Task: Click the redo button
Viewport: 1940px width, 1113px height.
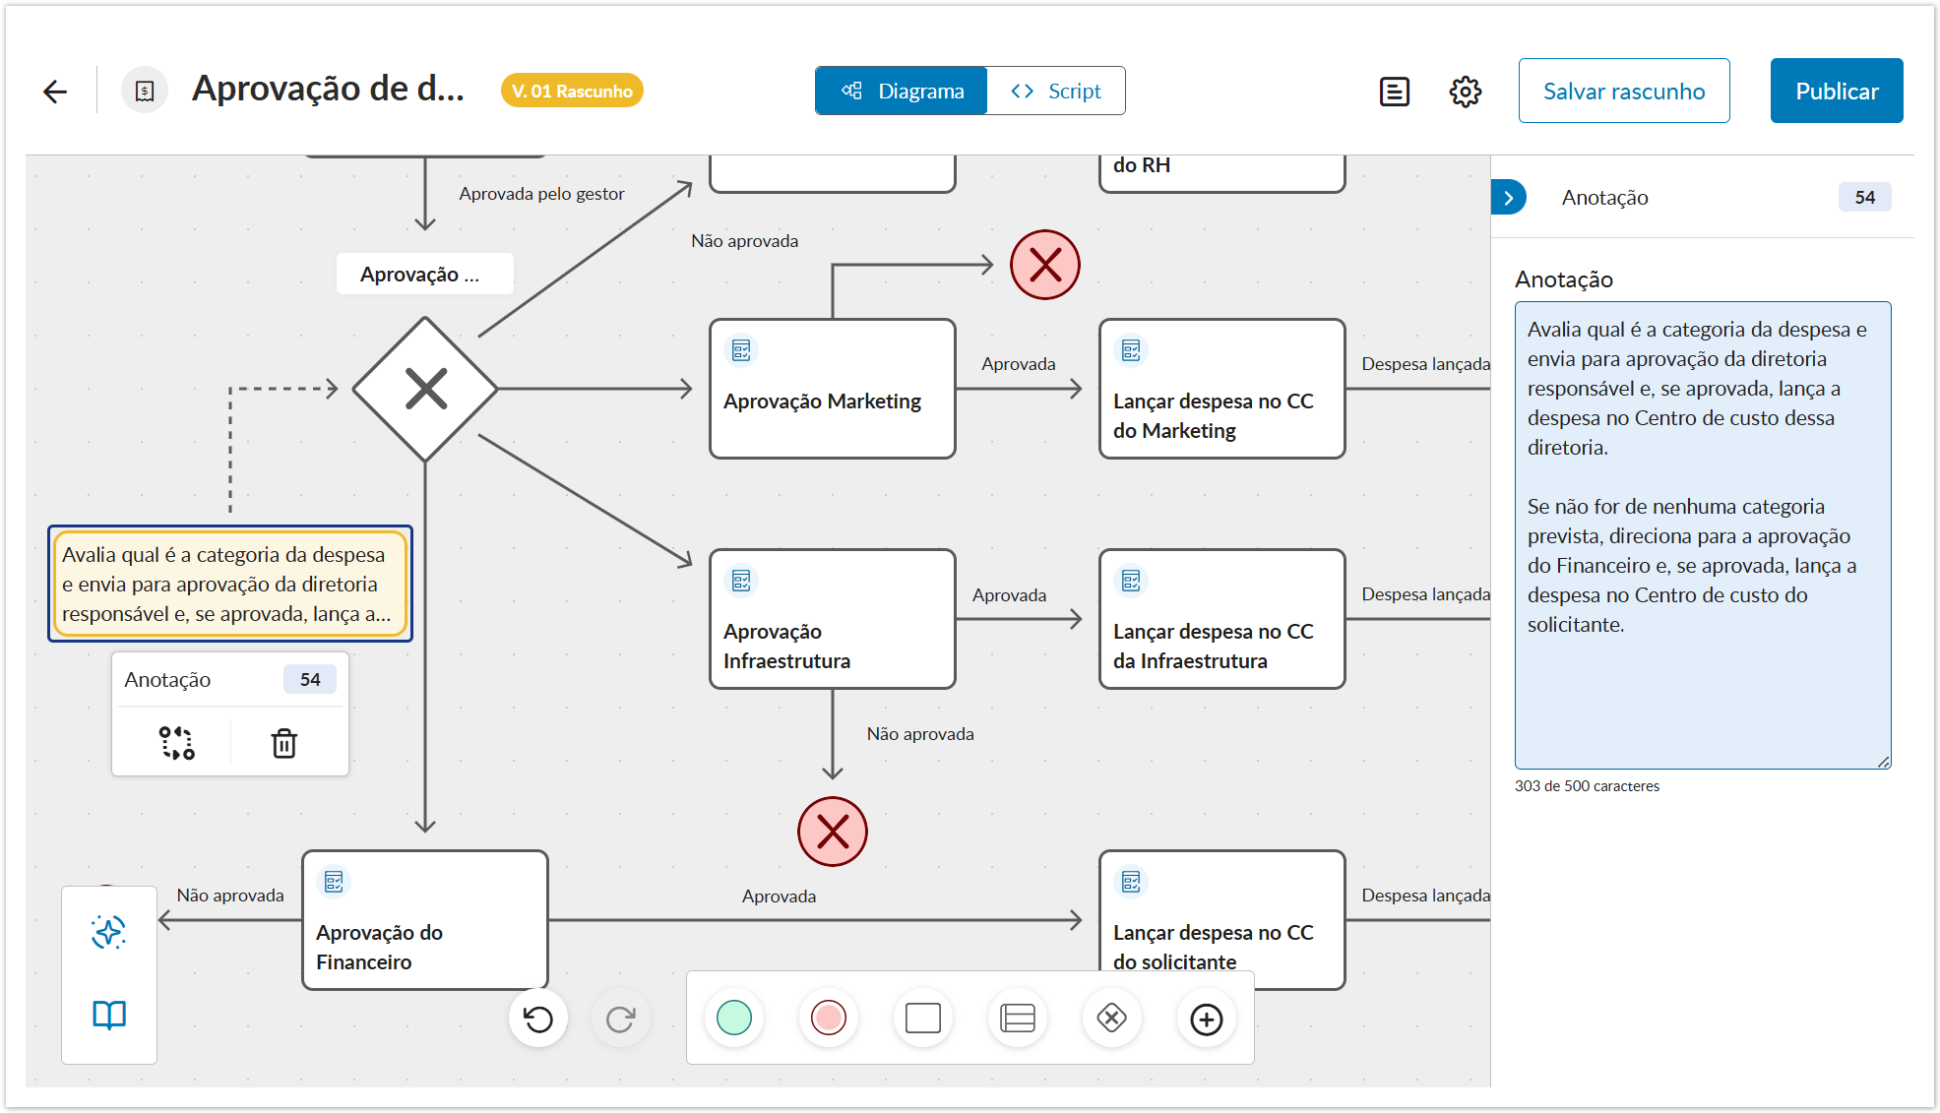Action: (620, 1019)
